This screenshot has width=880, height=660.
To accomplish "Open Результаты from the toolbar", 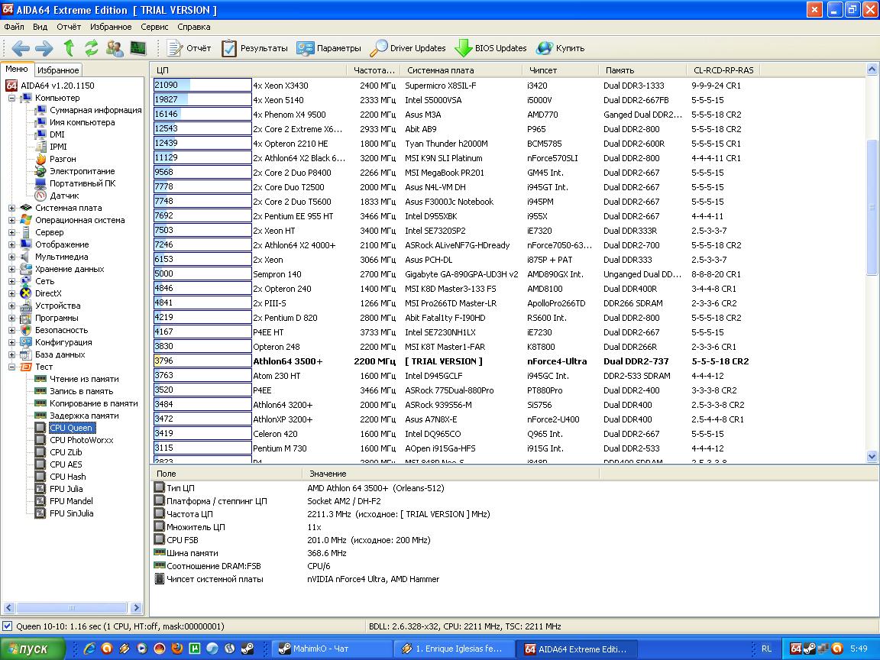I will click(x=254, y=48).
